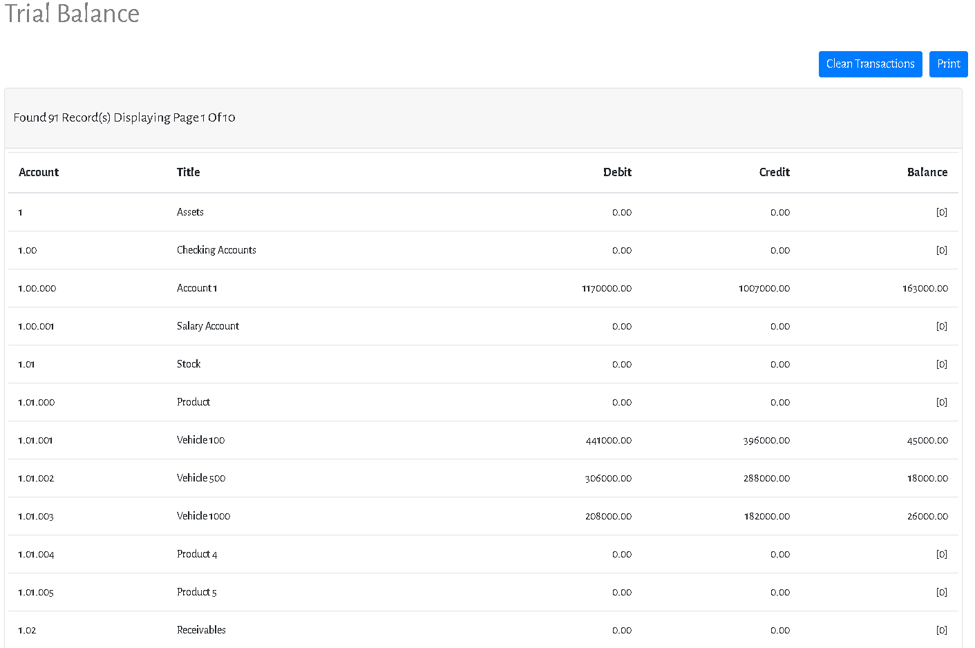This screenshot has height=648, width=975.
Task: Click the Account 1 title cell
Action: click(x=197, y=288)
